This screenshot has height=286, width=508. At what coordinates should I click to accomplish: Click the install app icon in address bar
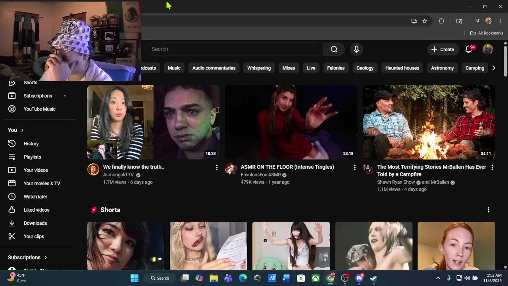(414, 21)
